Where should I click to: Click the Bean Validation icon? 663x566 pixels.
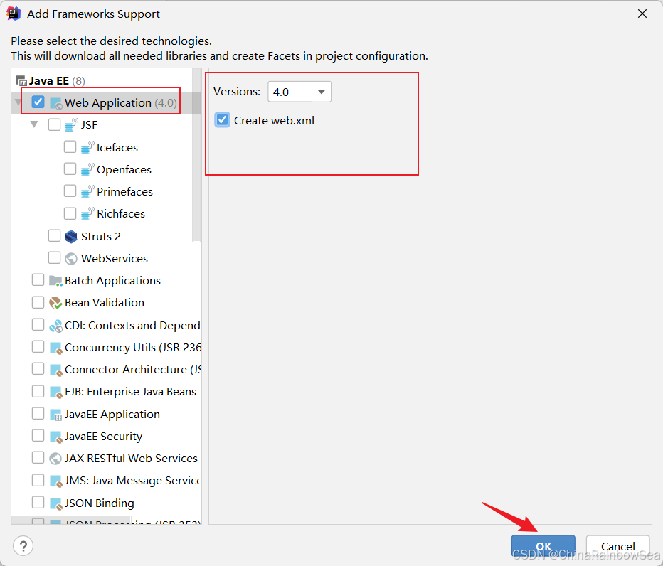coord(55,302)
